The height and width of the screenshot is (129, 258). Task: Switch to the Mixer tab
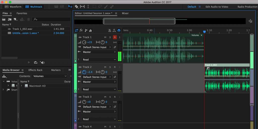[x=125, y=13]
